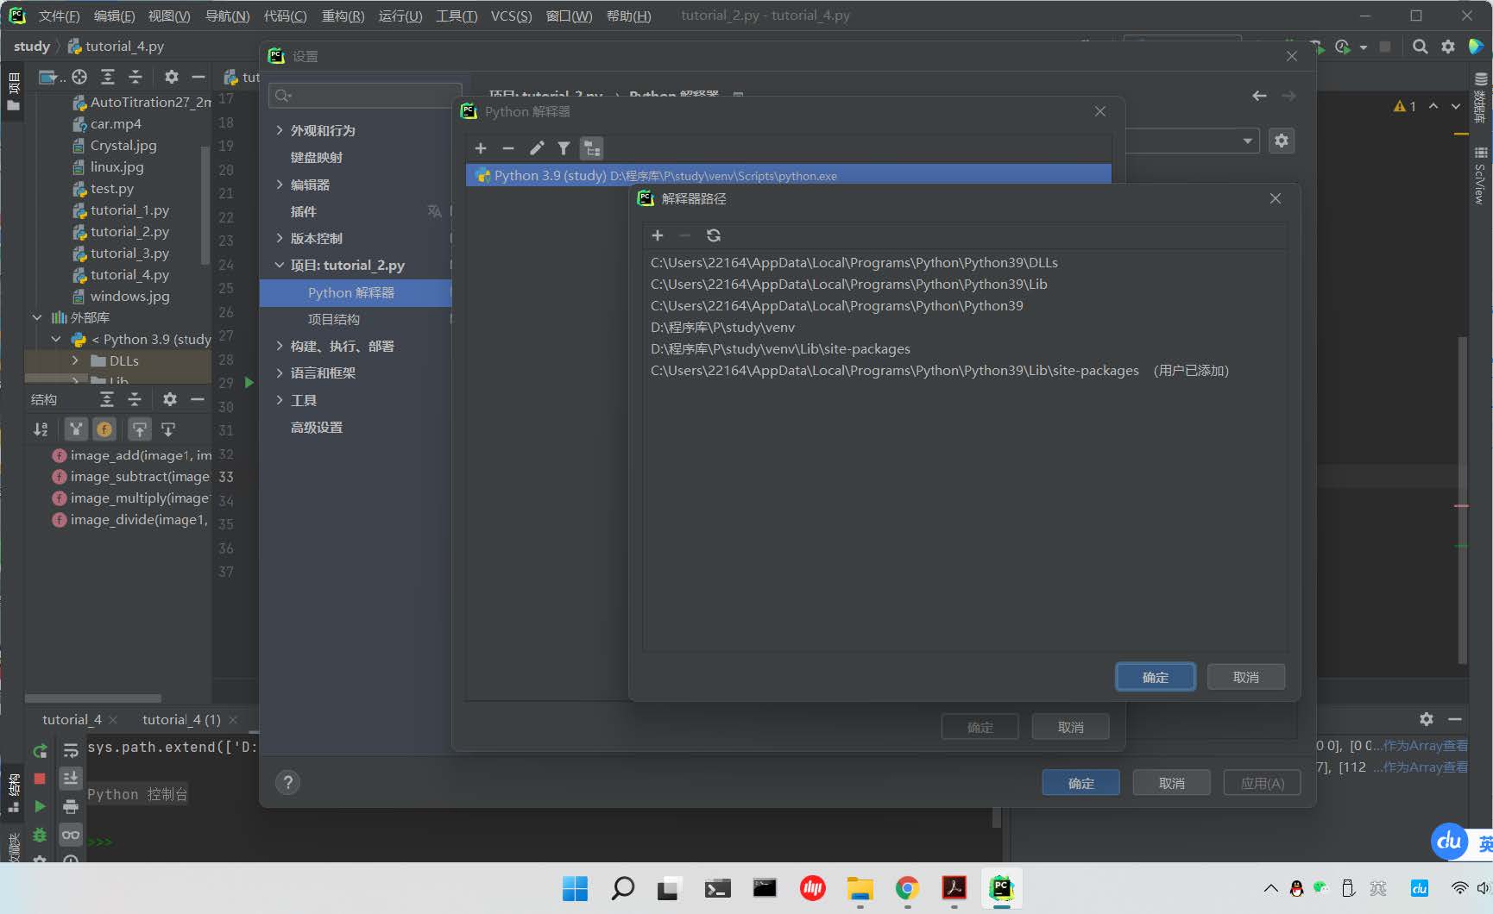Toggle the interpreter list filter funnel
The image size is (1493, 914).
tap(564, 148)
